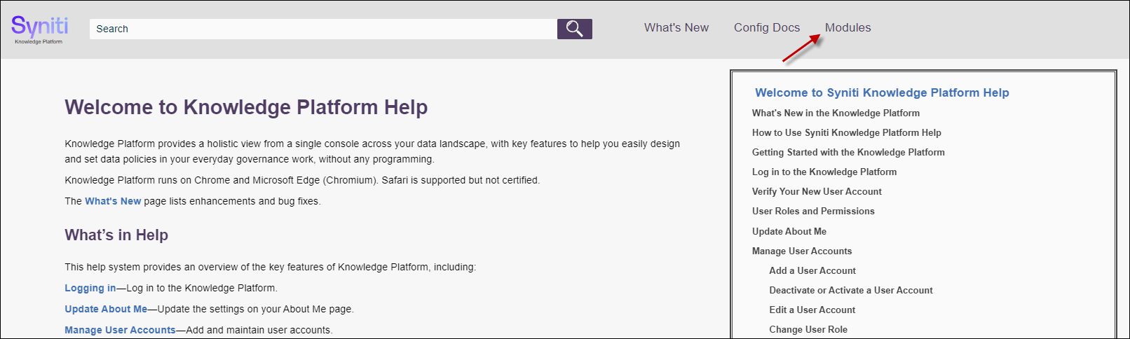Select Update About Me in contents panel

pyautogui.click(x=789, y=231)
